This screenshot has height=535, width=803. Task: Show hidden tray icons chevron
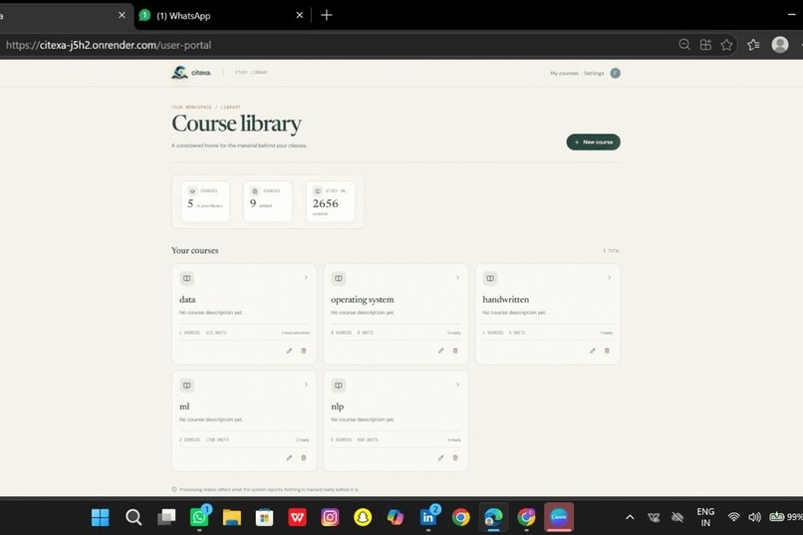pyautogui.click(x=630, y=517)
